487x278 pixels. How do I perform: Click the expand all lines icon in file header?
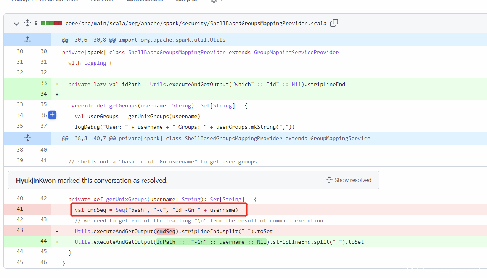click(x=27, y=23)
